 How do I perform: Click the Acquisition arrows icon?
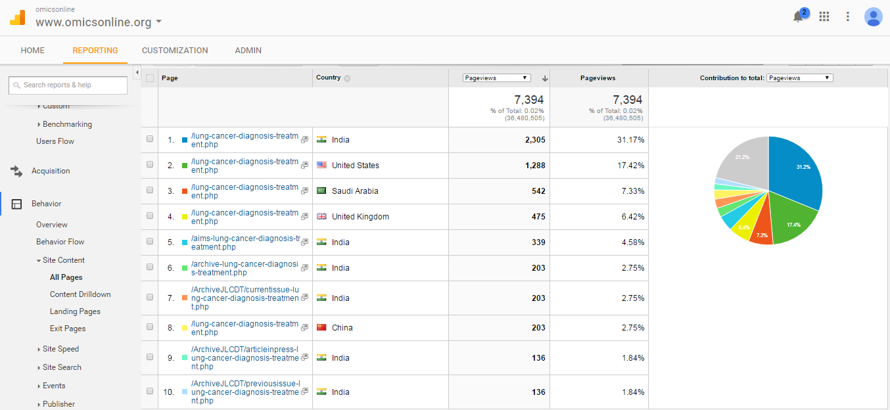[16, 171]
